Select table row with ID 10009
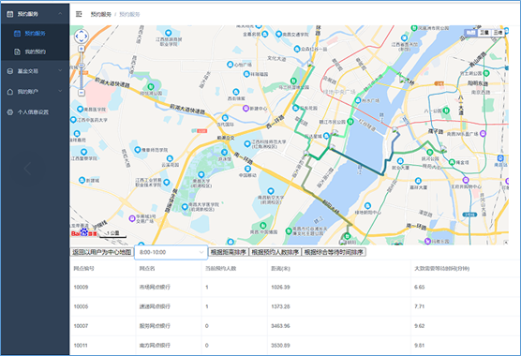The width and height of the screenshot is (521, 356). (x=295, y=288)
